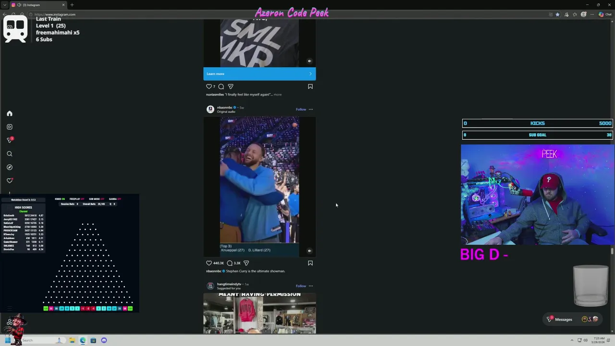Like the nbaonnbc Stephen Curry post
The height and width of the screenshot is (346, 615).
point(209,263)
